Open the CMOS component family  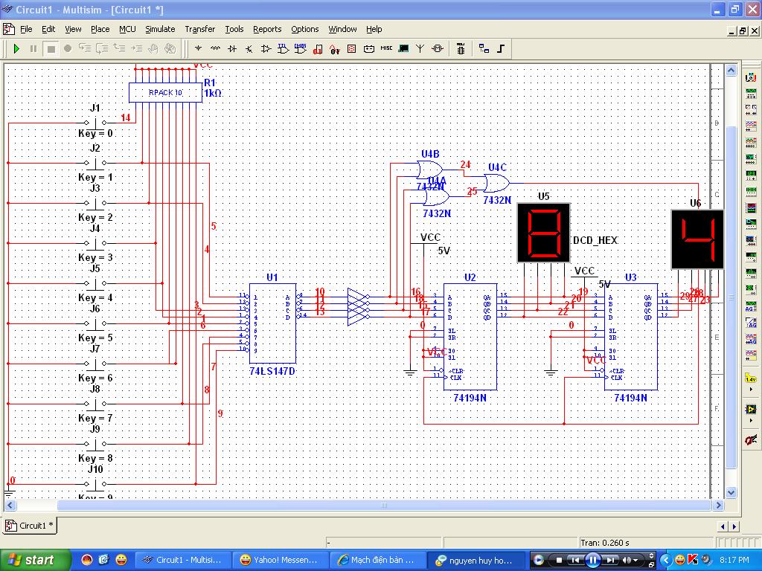pos(301,48)
